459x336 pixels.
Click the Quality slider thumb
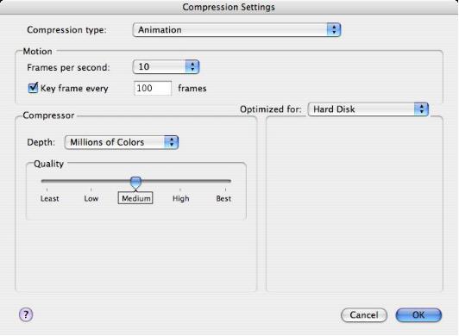point(135,183)
